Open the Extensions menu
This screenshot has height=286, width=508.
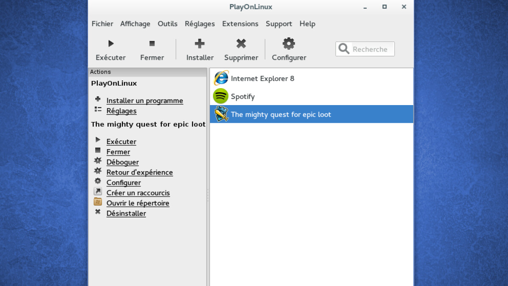pos(240,24)
